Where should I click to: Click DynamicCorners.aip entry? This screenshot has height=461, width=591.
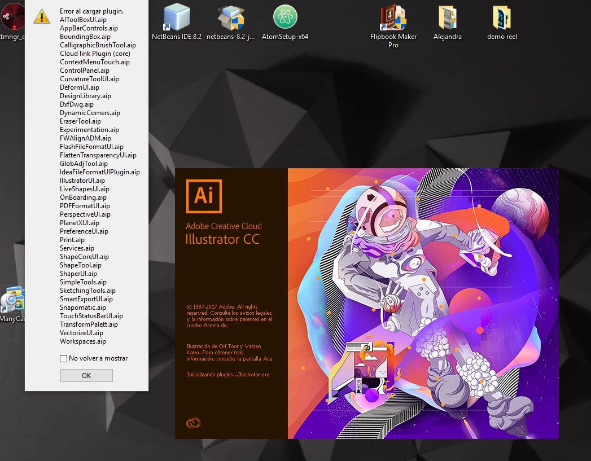90,113
